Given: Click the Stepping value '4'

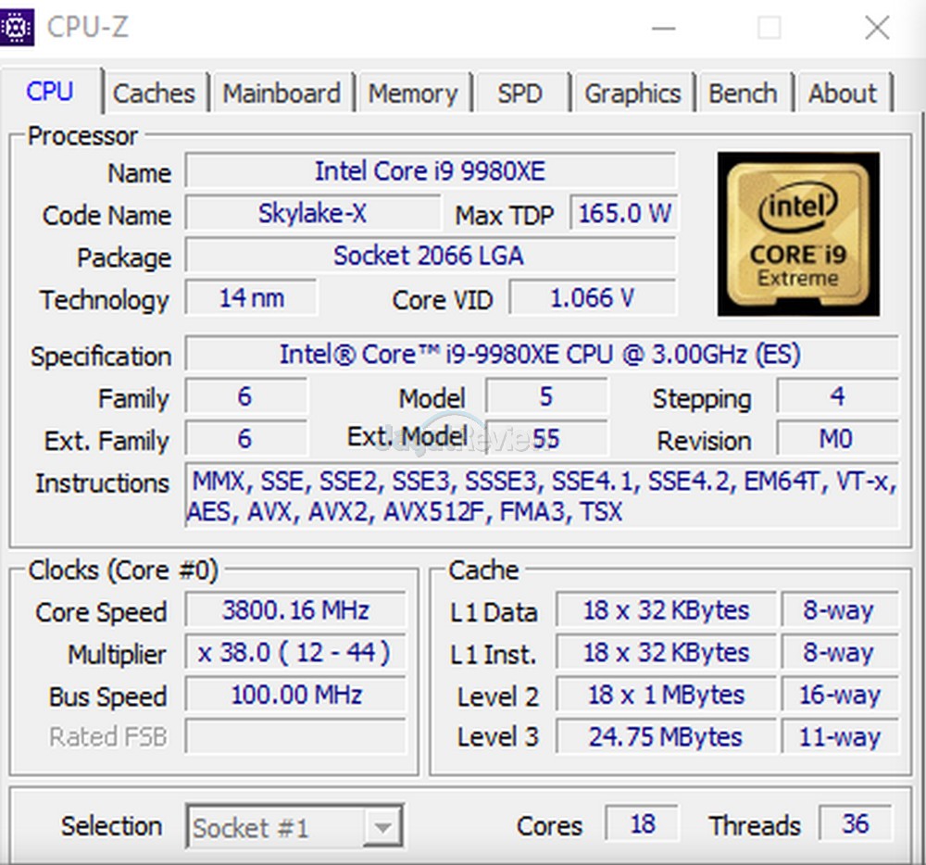Looking at the screenshot, I should [837, 396].
